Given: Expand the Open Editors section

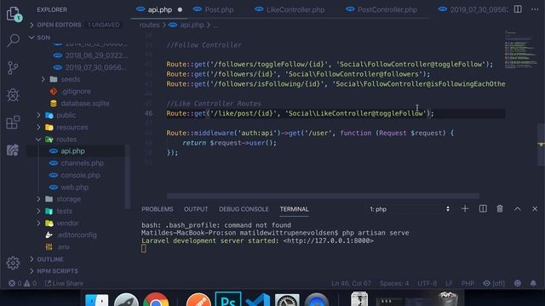Looking at the screenshot, I should pos(32,25).
